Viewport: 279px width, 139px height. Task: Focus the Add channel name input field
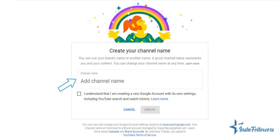pyautogui.click(x=140, y=81)
